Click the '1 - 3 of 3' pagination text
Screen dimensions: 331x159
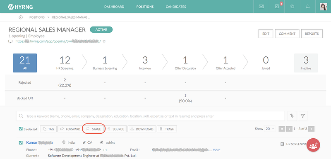300,129
